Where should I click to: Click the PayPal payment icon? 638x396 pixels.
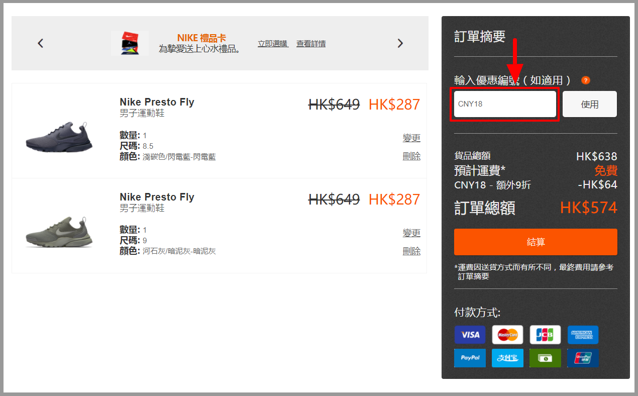pyautogui.click(x=470, y=358)
